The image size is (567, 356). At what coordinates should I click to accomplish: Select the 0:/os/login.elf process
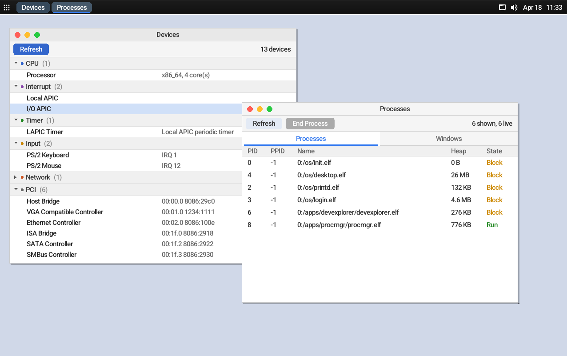pos(380,200)
